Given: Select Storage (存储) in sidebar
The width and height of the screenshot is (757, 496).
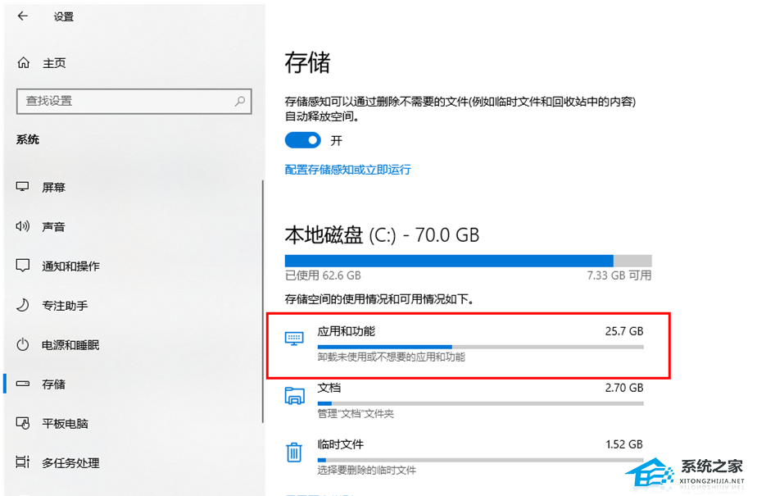Looking at the screenshot, I should click(53, 384).
